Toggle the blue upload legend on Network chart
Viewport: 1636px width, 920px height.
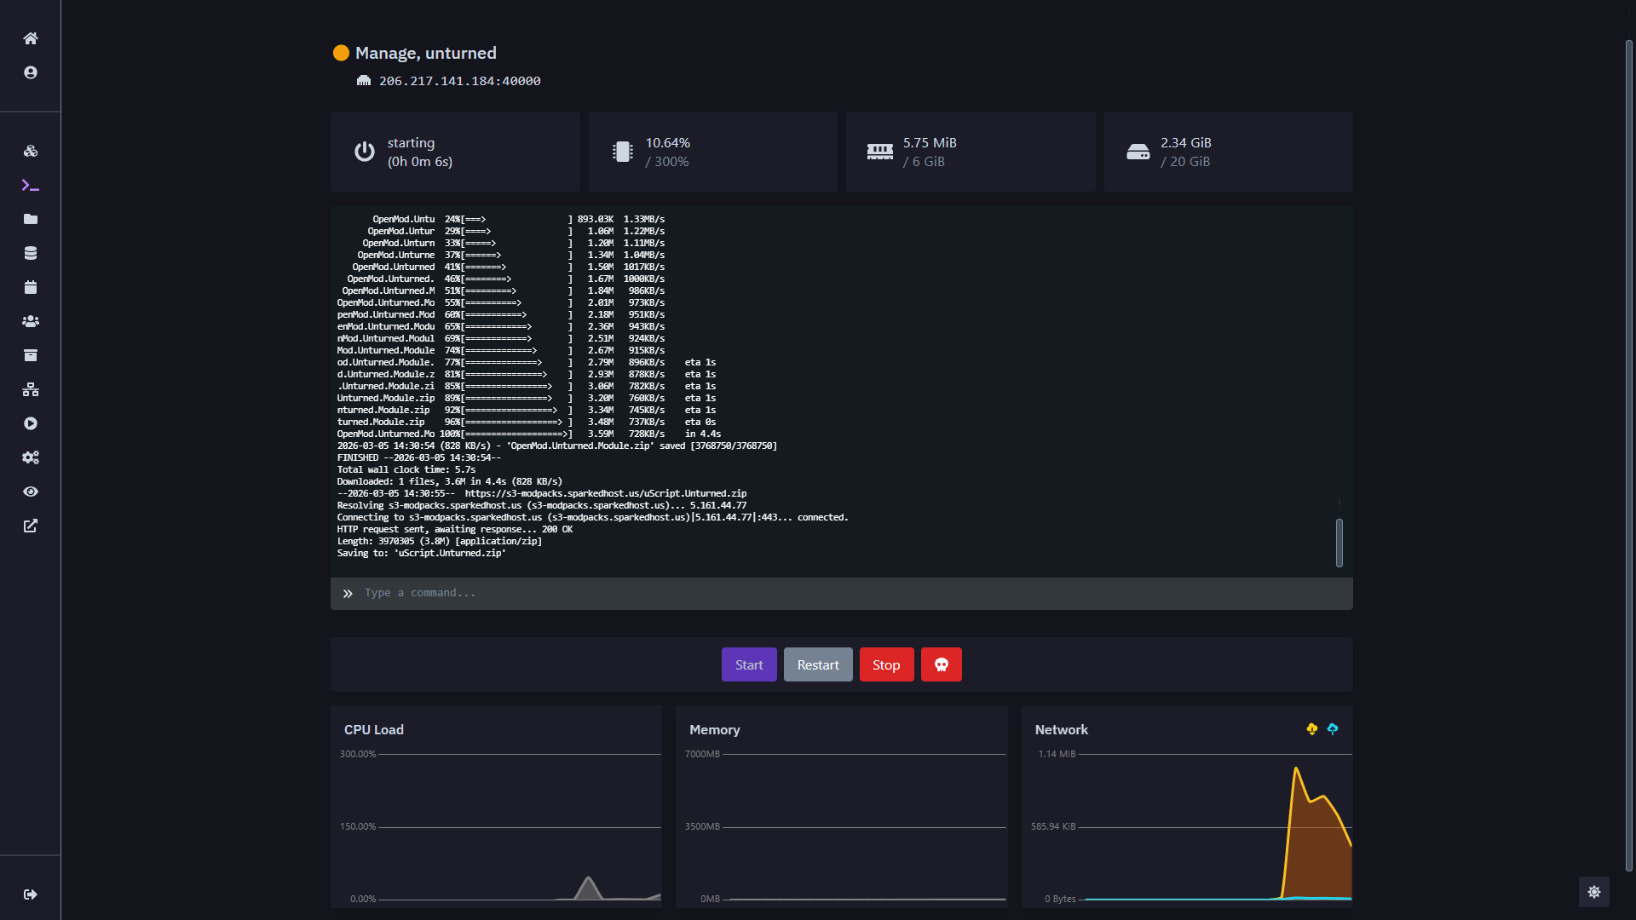1332,729
